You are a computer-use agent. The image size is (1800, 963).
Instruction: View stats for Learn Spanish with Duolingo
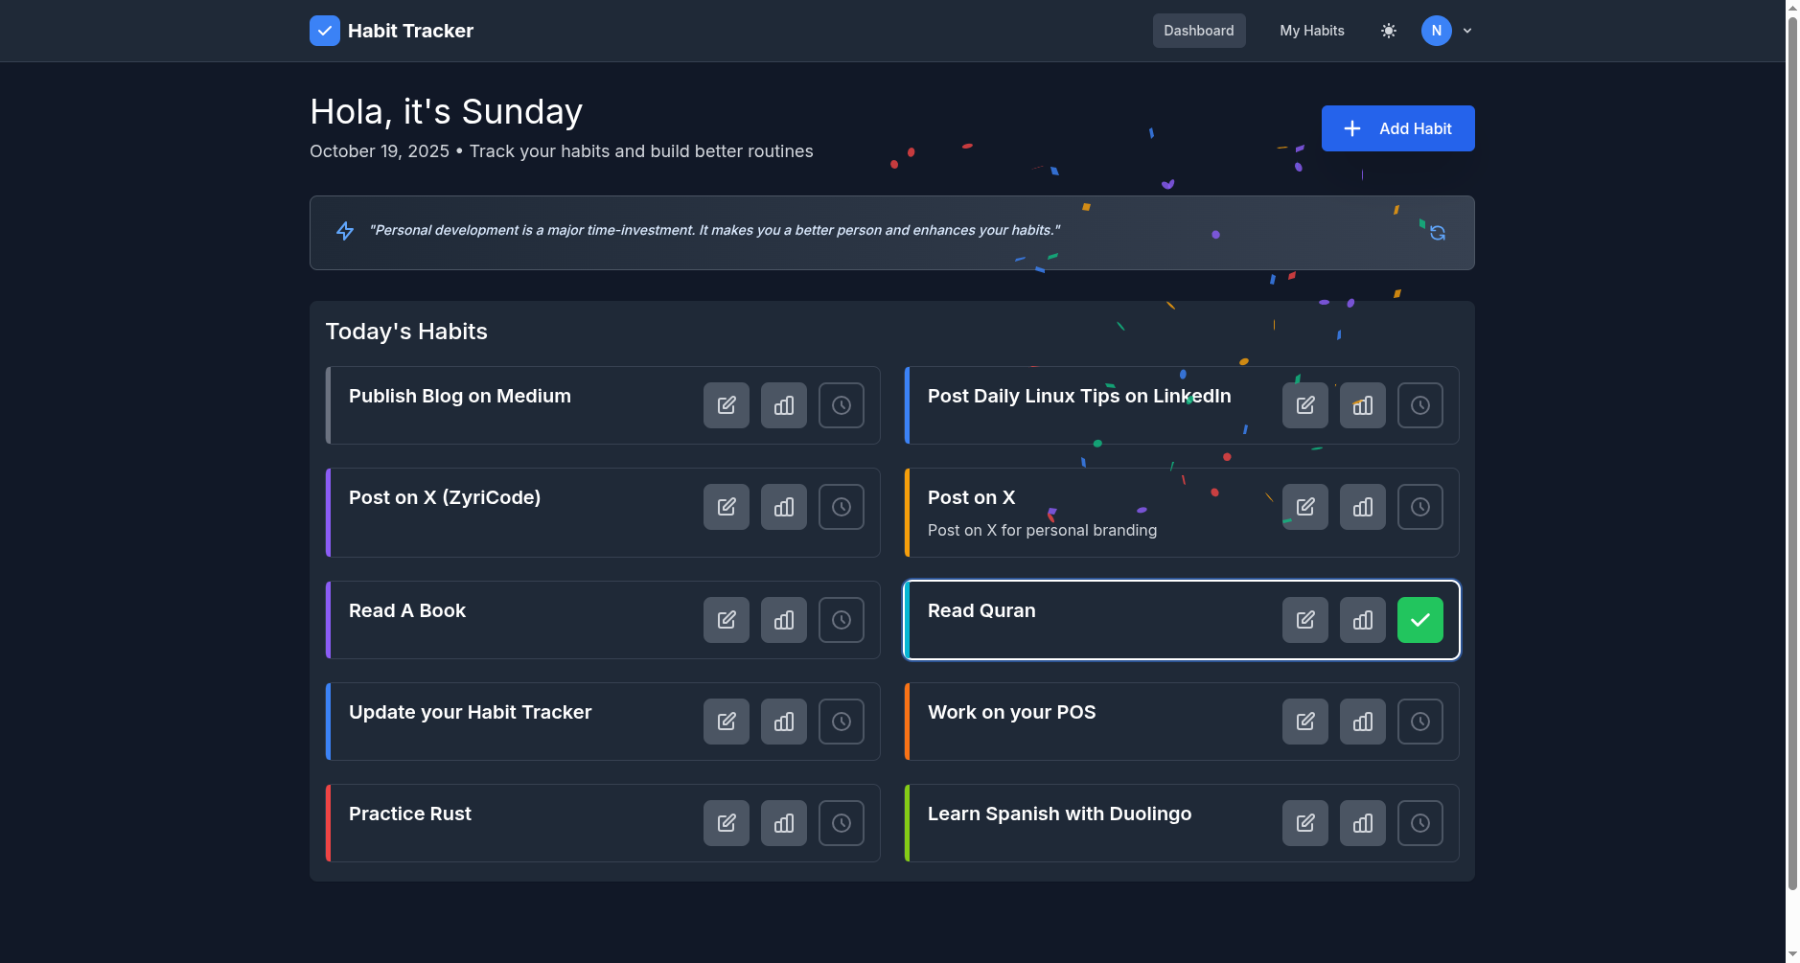coord(1362,822)
